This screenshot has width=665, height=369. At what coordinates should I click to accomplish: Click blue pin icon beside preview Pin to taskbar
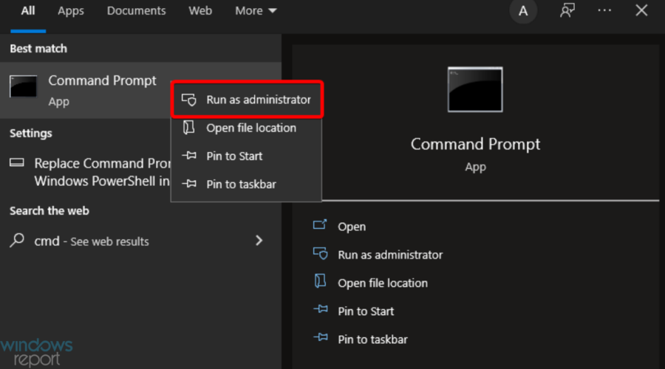tap(320, 337)
